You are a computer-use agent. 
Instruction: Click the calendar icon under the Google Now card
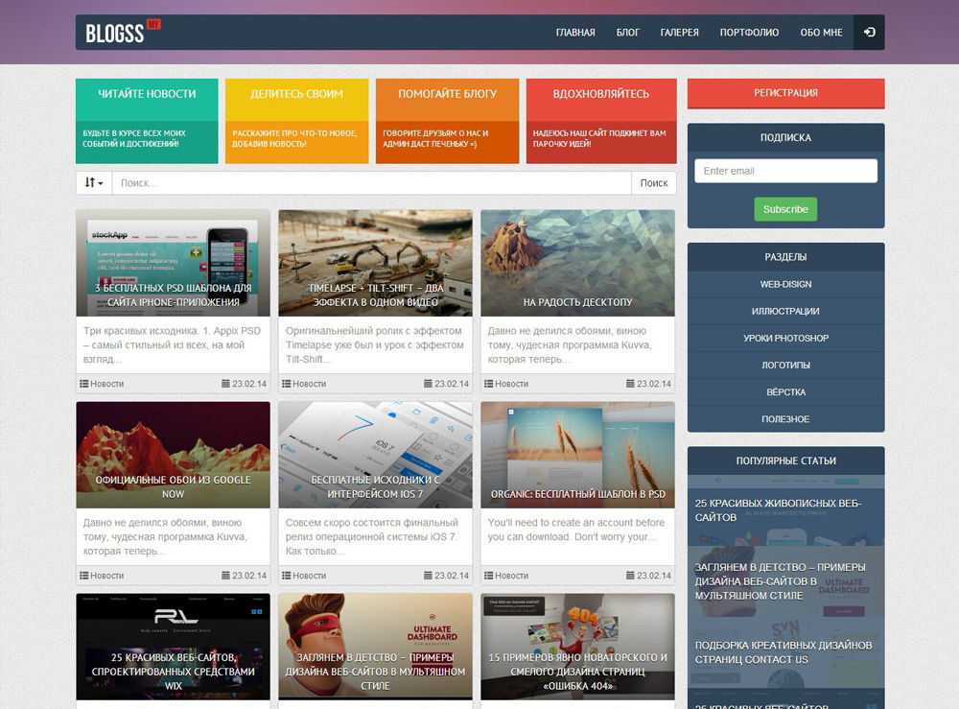[225, 576]
